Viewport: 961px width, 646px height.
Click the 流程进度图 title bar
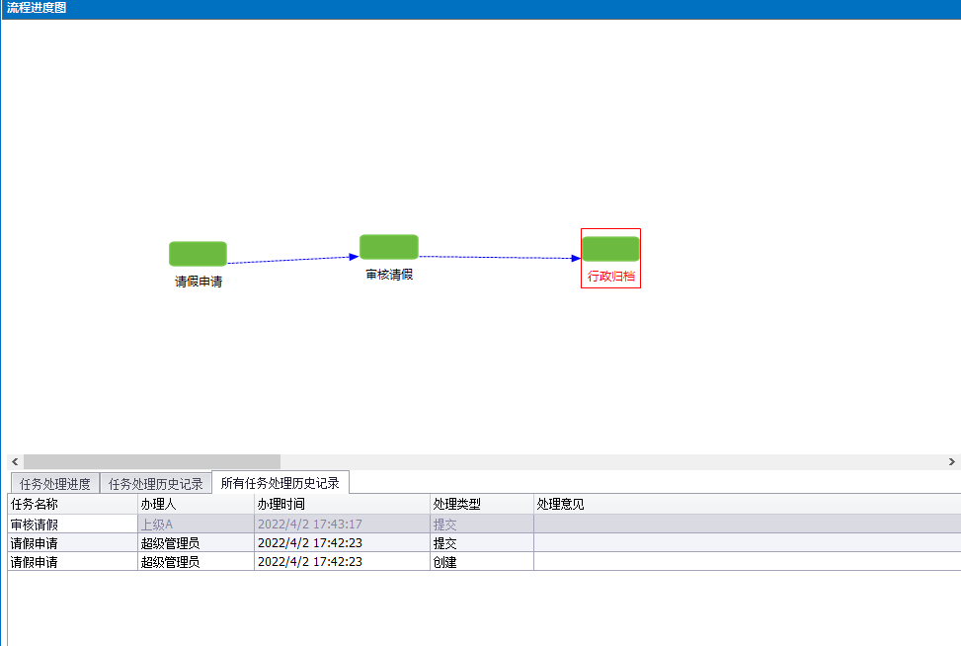click(x=480, y=9)
